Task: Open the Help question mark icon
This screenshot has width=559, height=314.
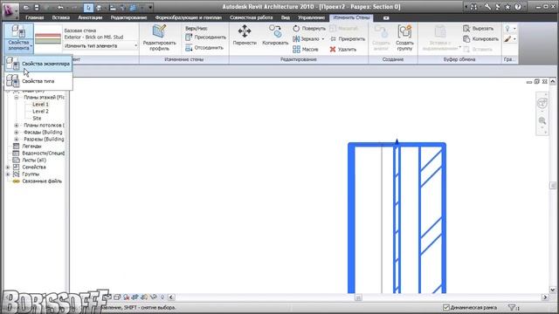Action: (518, 7)
